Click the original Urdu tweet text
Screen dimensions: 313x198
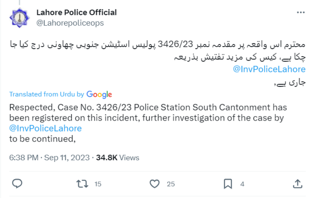pos(158,63)
